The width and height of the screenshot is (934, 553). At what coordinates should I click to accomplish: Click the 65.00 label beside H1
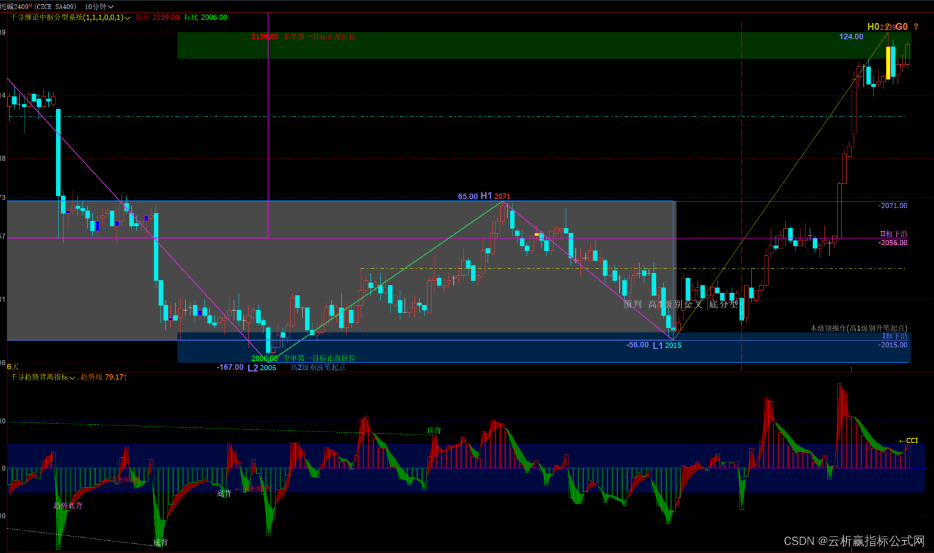point(468,197)
